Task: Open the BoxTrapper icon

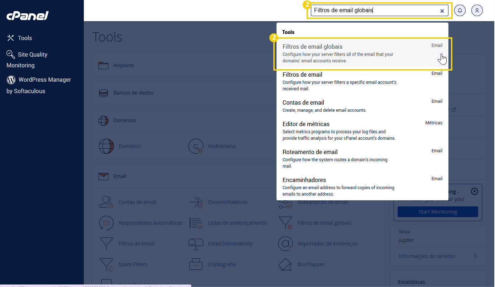Action: 285,264
